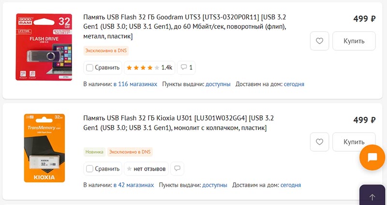
Task: Open Kioxia U301 comments bubble
Action: 178,169
